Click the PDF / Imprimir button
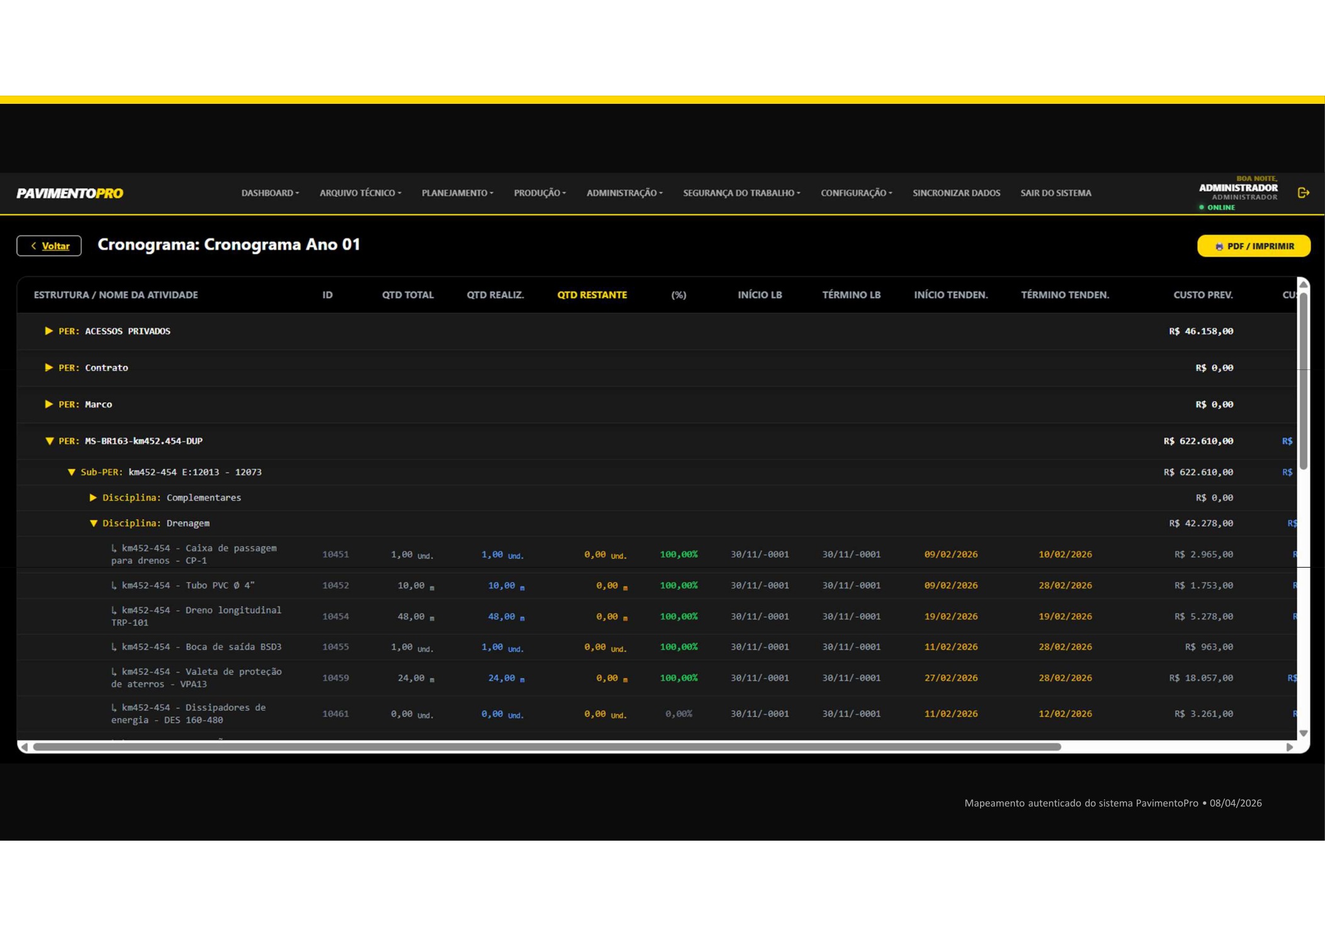Image resolution: width=1325 pixels, height=937 pixels. (1253, 246)
